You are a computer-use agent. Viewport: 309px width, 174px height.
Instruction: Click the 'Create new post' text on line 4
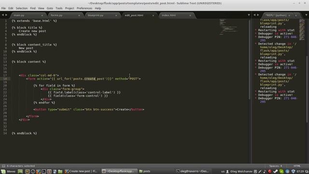click(32, 31)
